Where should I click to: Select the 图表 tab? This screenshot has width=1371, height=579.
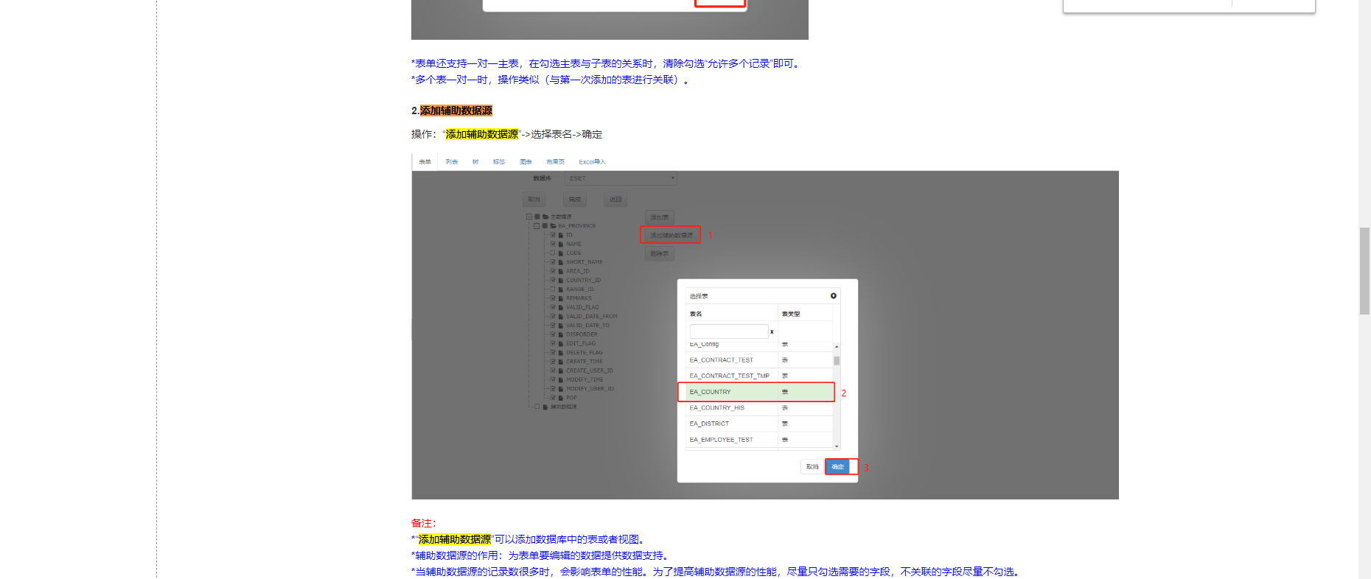coord(526,162)
